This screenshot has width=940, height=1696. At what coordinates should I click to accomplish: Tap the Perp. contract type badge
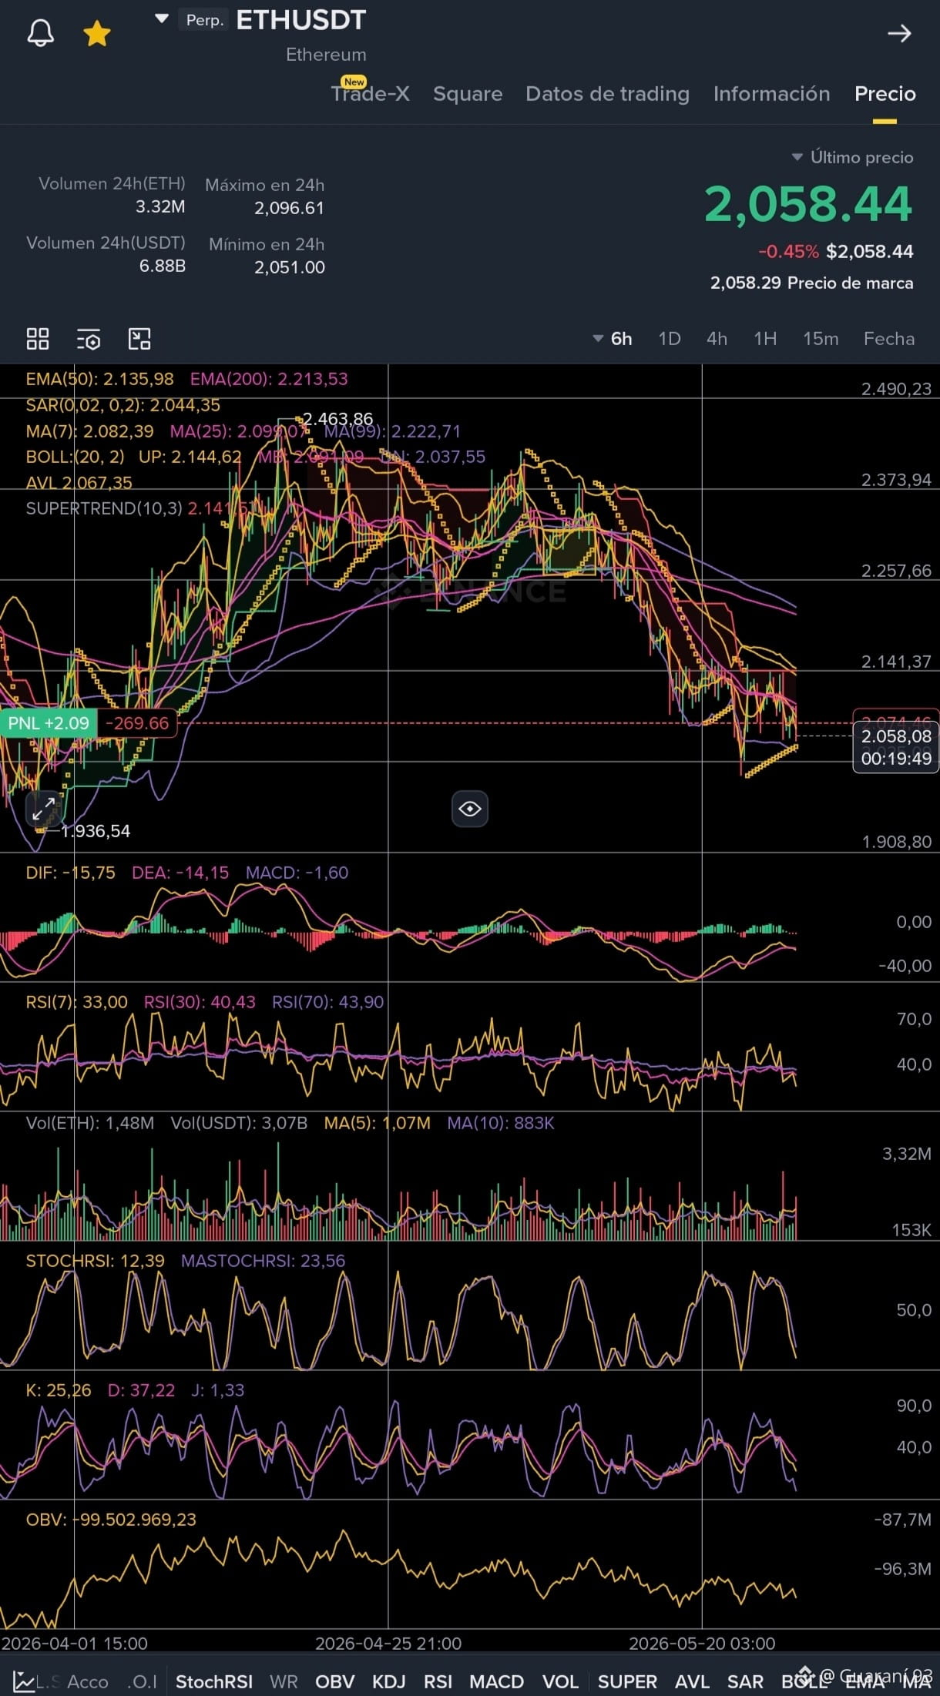tap(204, 19)
